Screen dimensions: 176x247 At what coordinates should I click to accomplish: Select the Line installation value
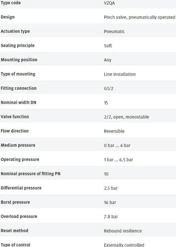[x=120, y=74]
